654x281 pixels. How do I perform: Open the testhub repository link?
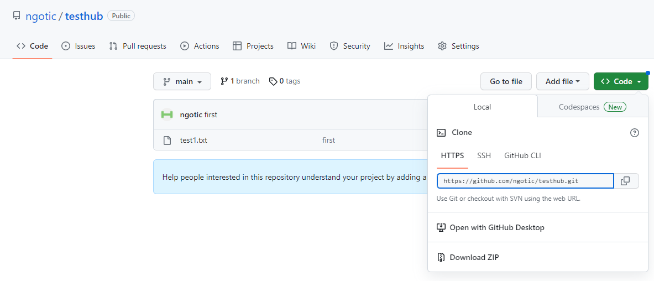point(84,16)
